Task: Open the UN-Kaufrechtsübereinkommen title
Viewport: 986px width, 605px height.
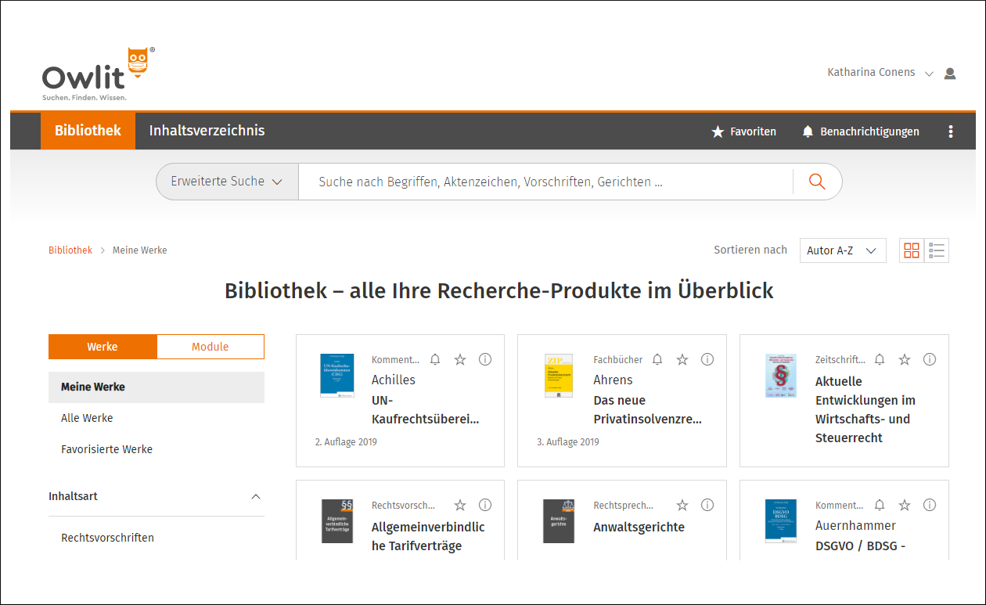Action: (x=426, y=409)
